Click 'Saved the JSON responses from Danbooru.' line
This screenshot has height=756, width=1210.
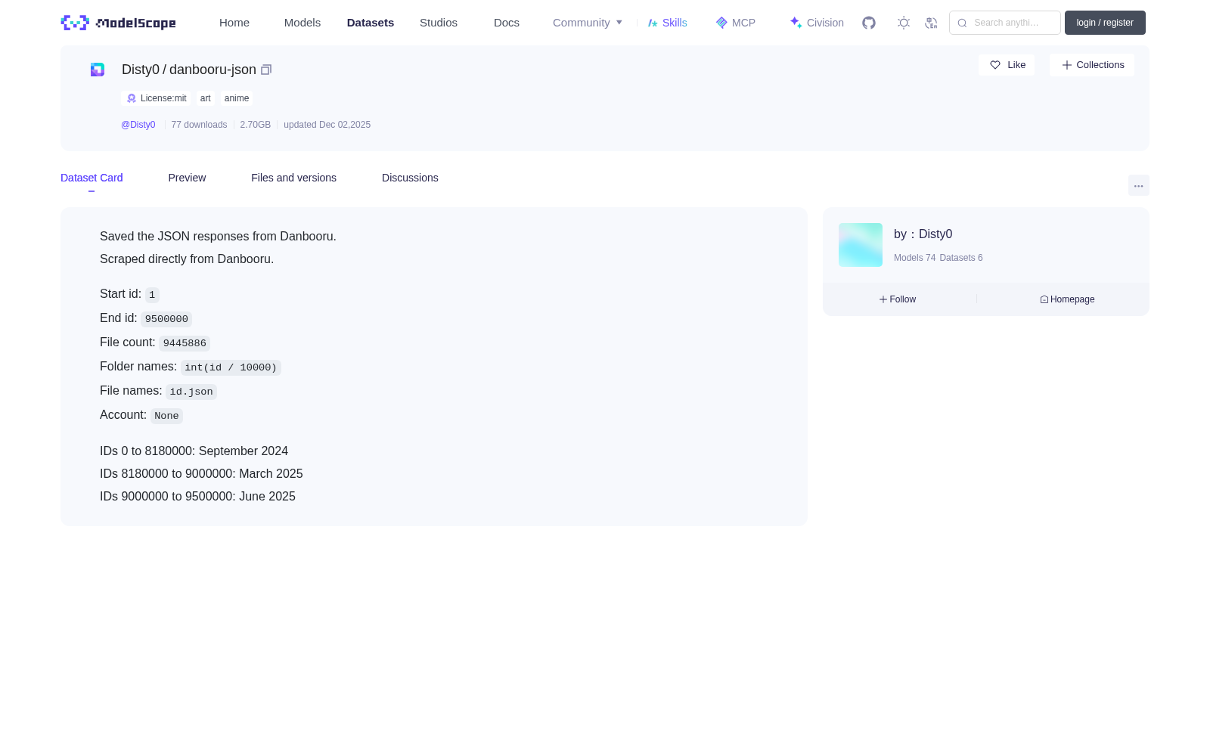point(218,237)
